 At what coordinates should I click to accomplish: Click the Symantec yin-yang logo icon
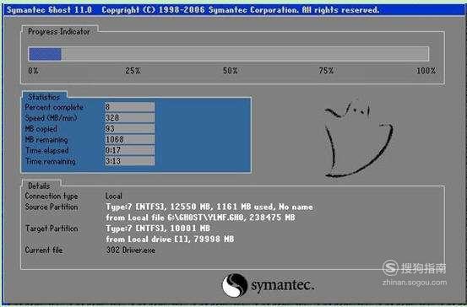pos(235,285)
